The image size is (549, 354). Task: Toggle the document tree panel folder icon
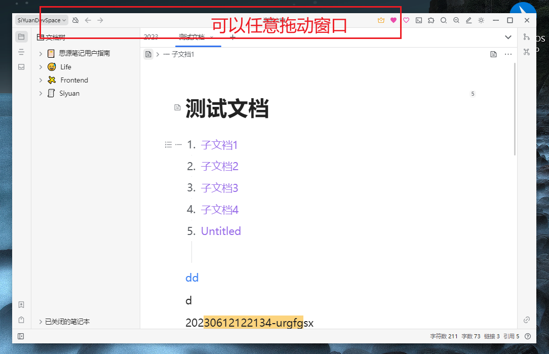(x=21, y=36)
